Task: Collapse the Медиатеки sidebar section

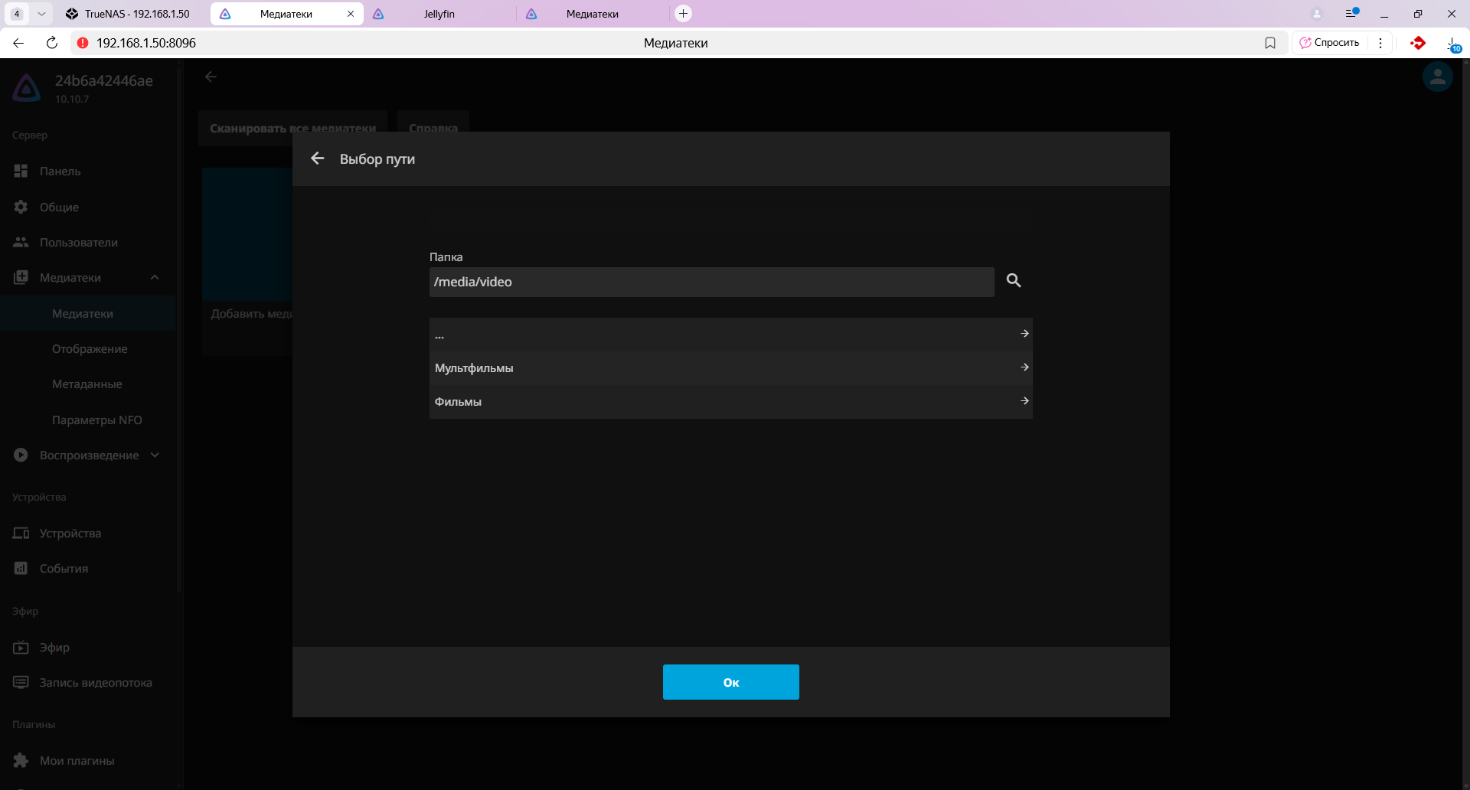Action: click(x=155, y=278)
